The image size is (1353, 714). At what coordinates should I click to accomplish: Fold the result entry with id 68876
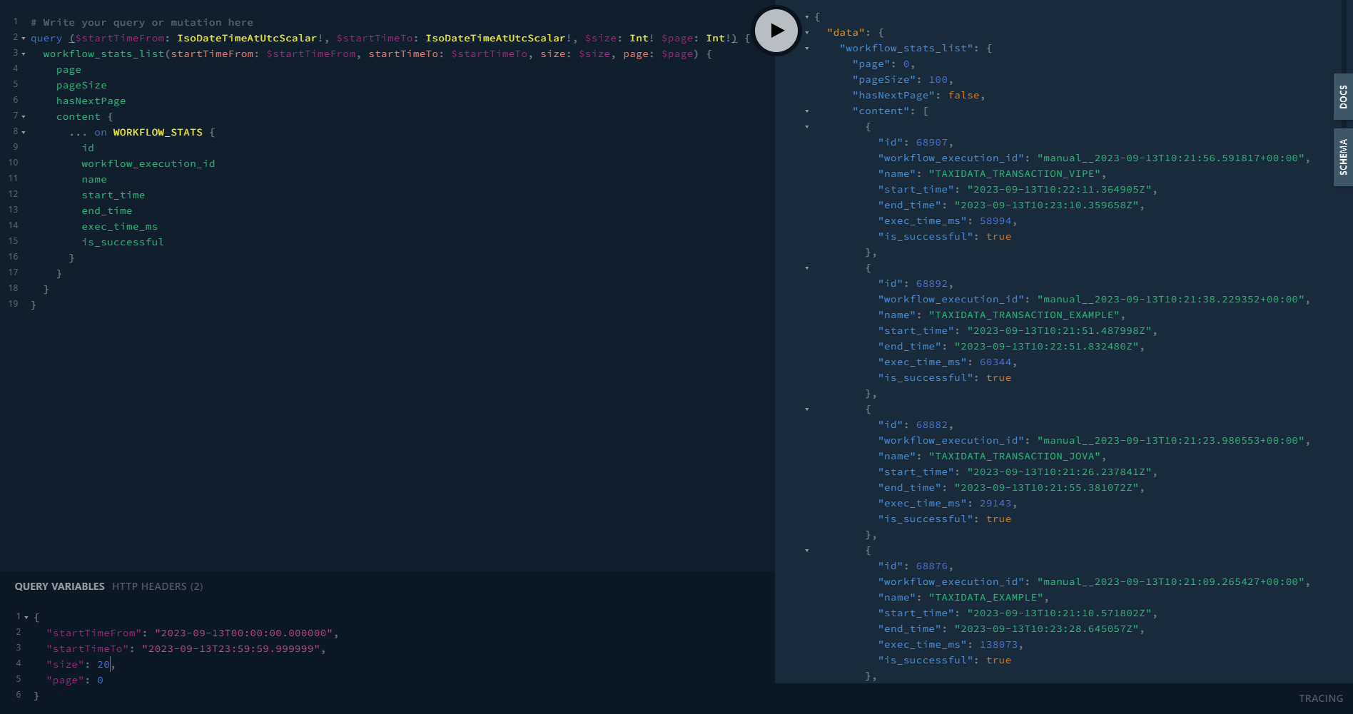[807, 551]
